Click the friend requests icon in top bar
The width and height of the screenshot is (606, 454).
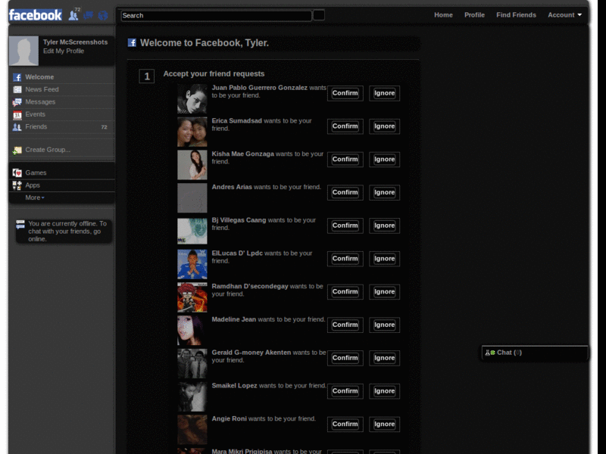click(x=73, y=15)
